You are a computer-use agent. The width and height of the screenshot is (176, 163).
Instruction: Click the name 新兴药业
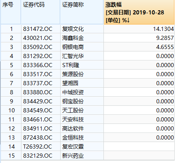point(73,156)
